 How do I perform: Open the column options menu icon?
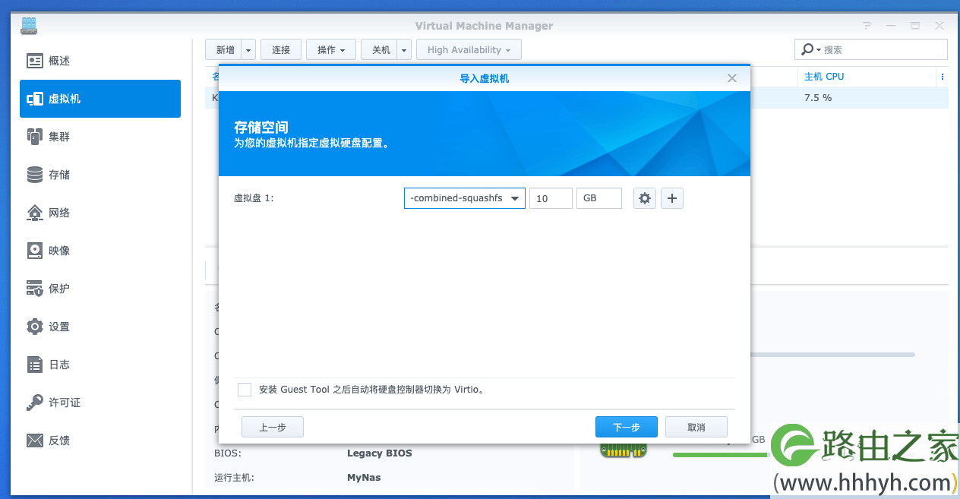942,77
